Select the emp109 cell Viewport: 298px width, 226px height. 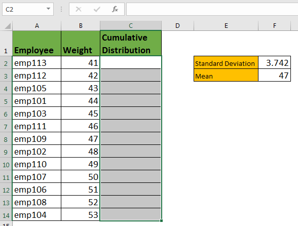click(36, 139)
